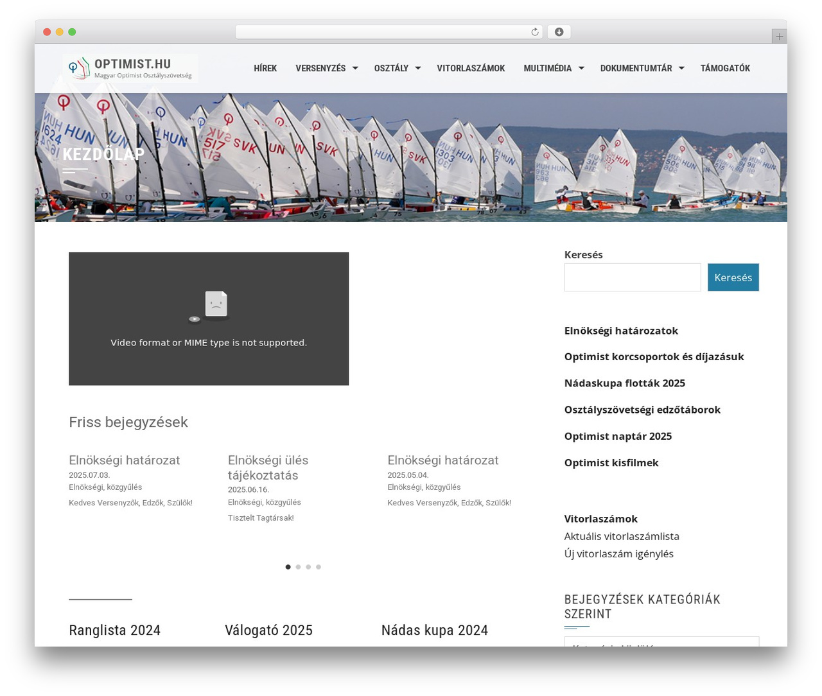Open Optimist naptár 2025 link
Viewport: 822px width, 696px height.
coord(618,436)
